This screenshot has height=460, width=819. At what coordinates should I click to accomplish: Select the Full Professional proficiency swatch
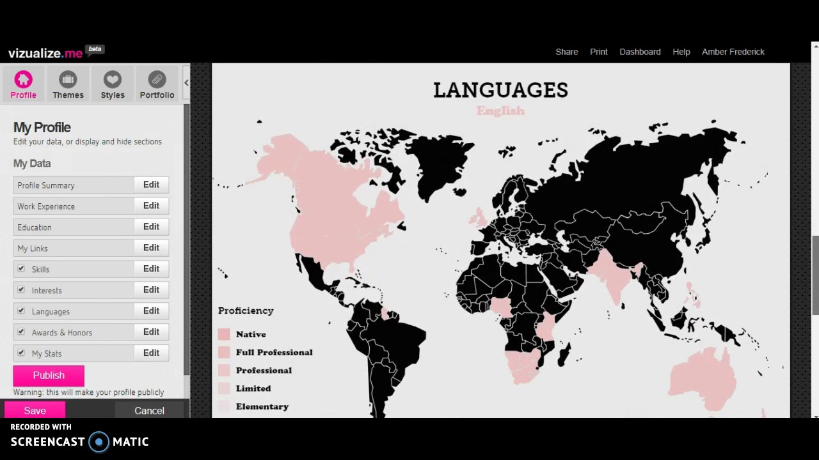tap(224, 352)
